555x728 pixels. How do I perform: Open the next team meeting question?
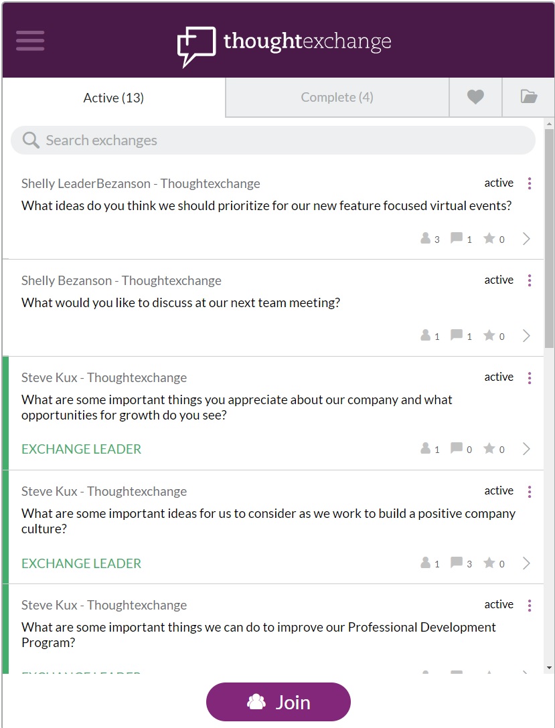pyautogui.click(x=181, y=302)
